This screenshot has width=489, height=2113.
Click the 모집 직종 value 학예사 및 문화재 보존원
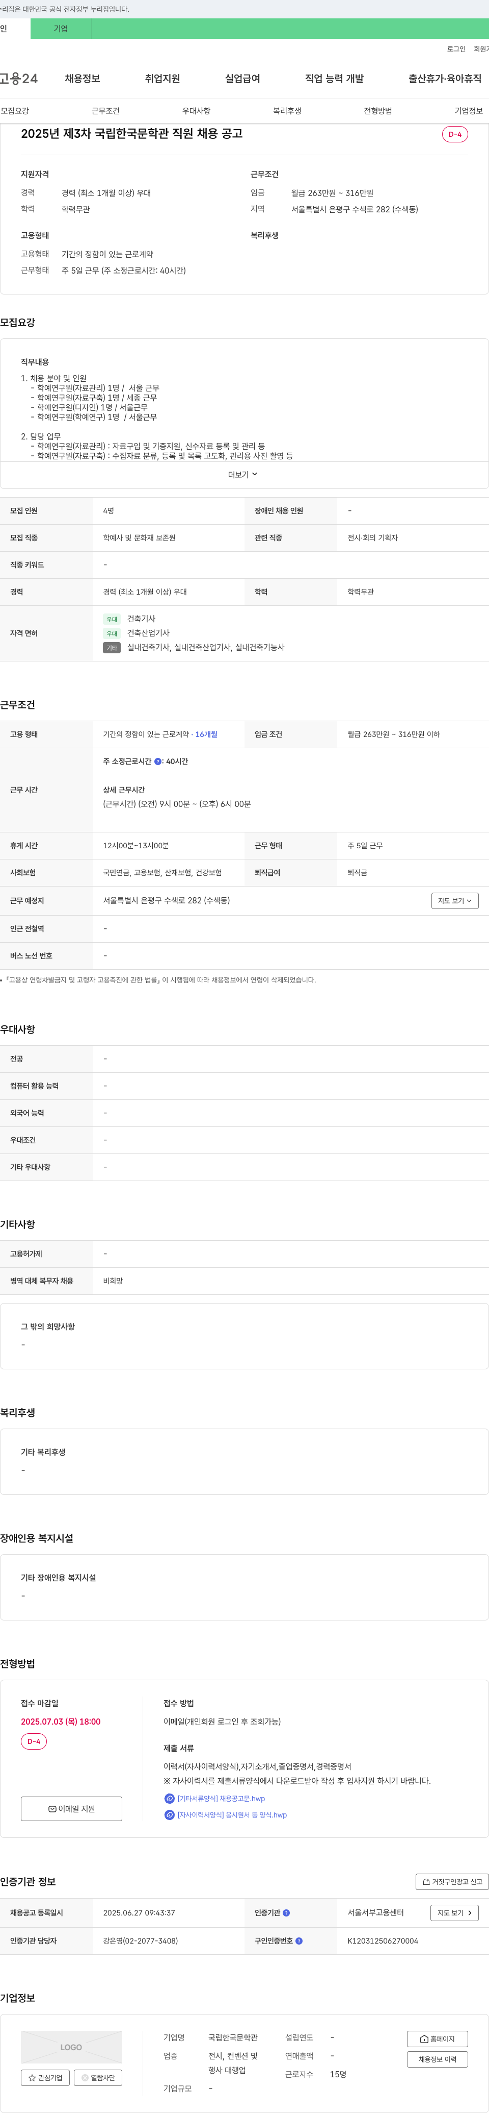click(139, 538)
